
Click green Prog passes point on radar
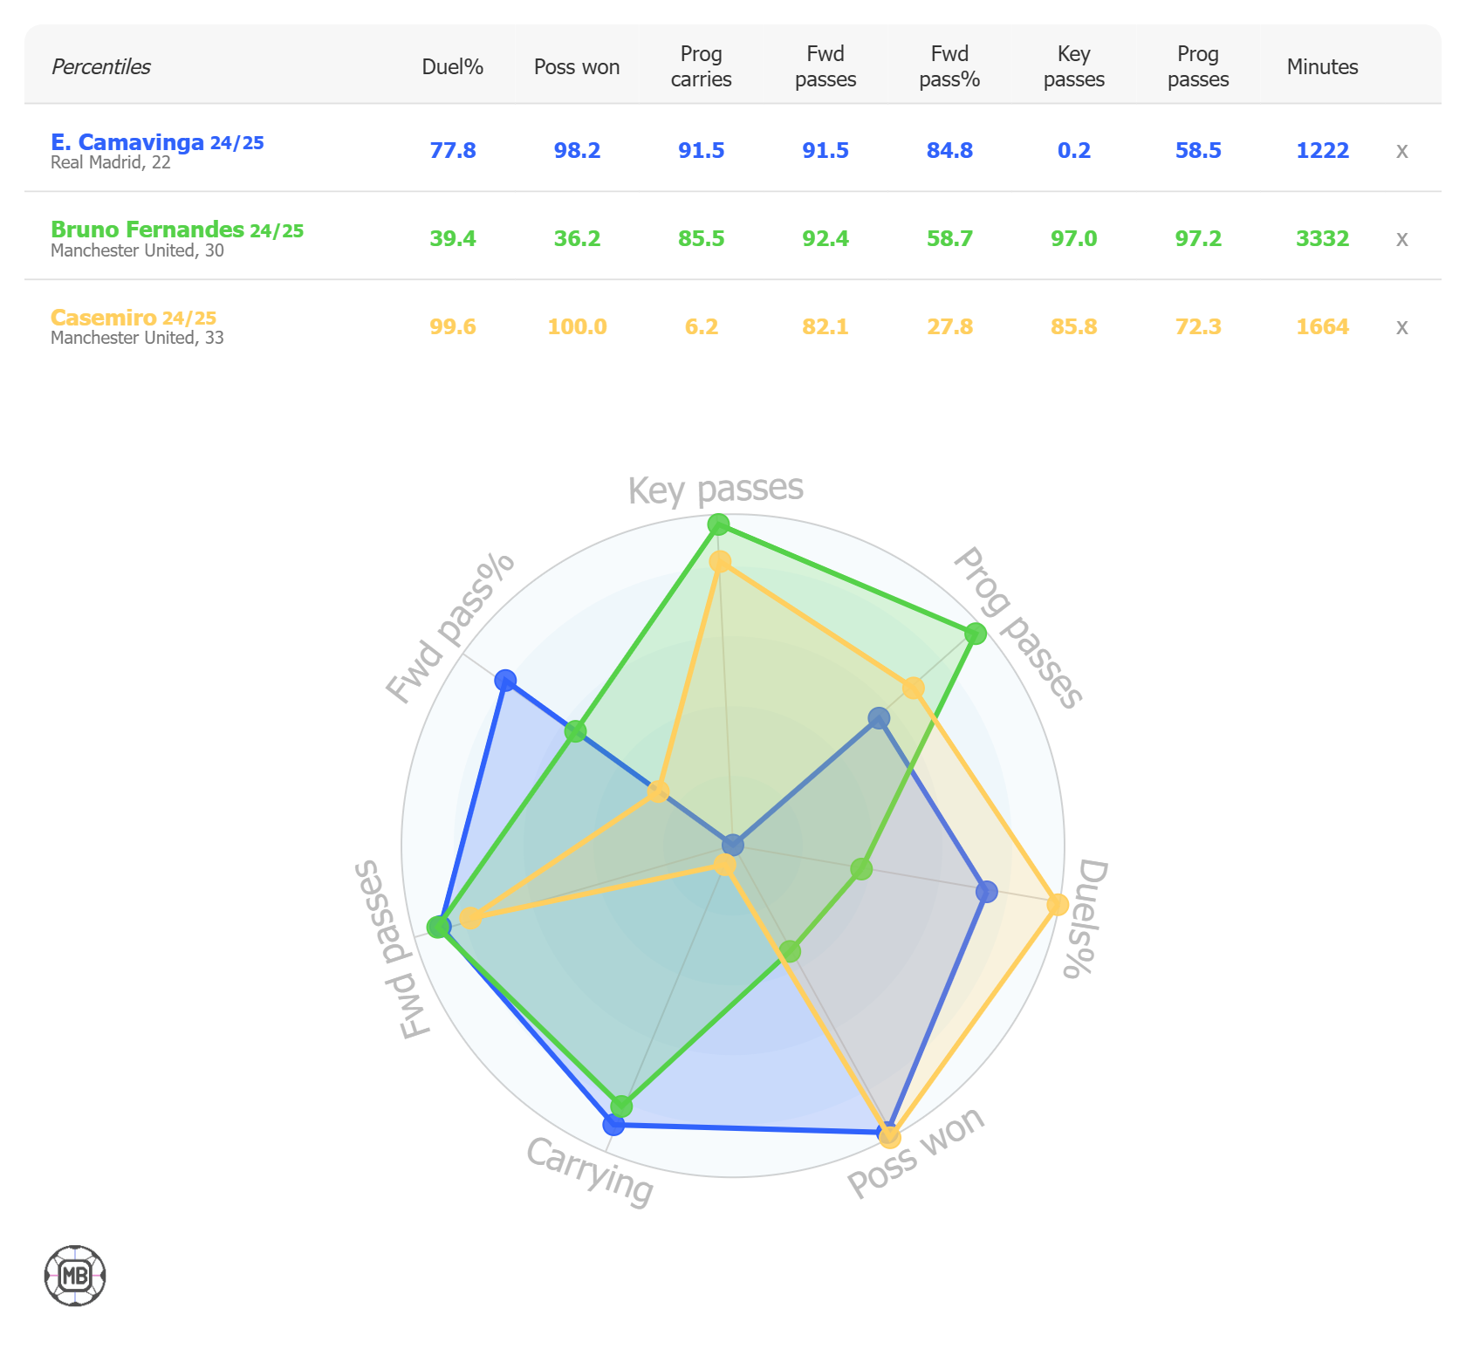pos(976,634)
